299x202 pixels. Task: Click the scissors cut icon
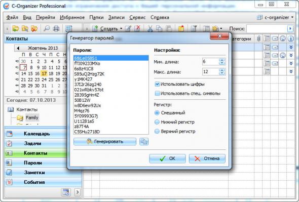150,29
